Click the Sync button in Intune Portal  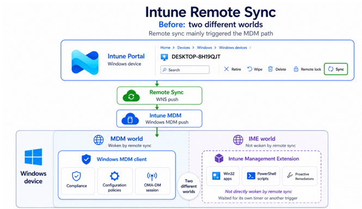click(336, 69)
